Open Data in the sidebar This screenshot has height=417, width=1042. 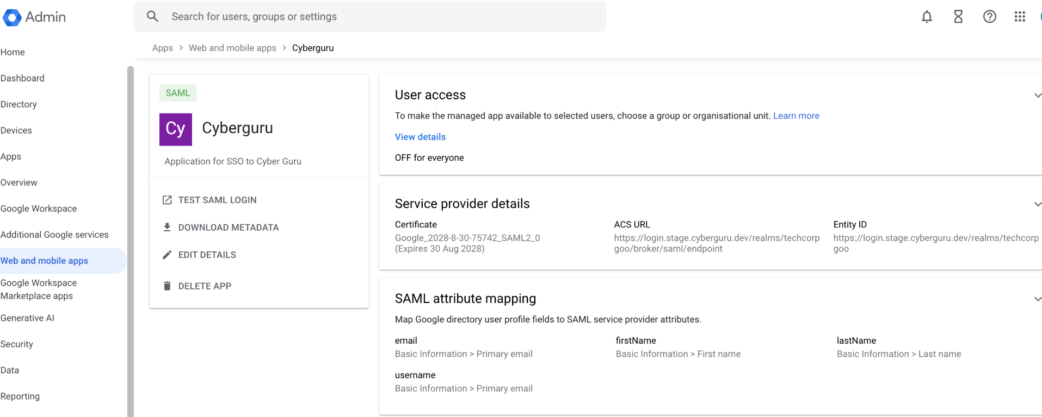(10, 370)
